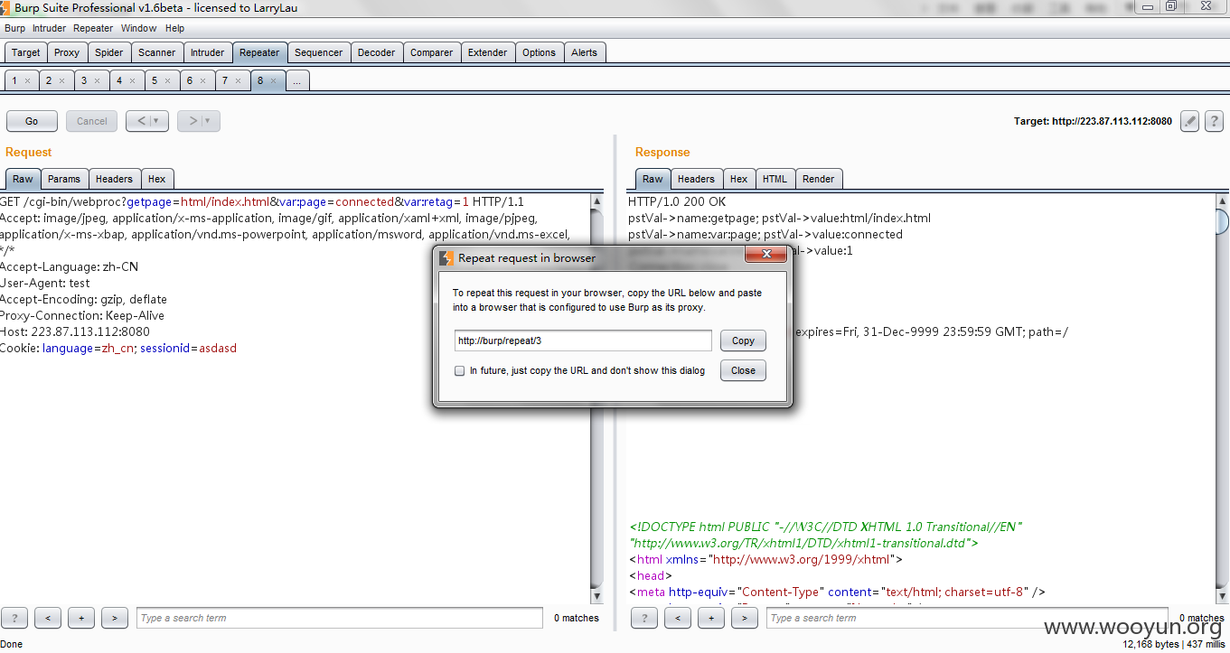Viewport: 1230px width, 653px height.
Task: Switch to the Target tab
Action: 25,52
